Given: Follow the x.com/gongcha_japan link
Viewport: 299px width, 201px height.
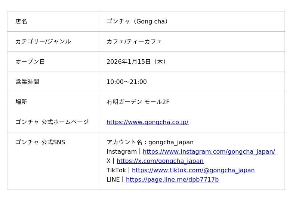Looking at the screenshot, I should (x=160, y=161).
